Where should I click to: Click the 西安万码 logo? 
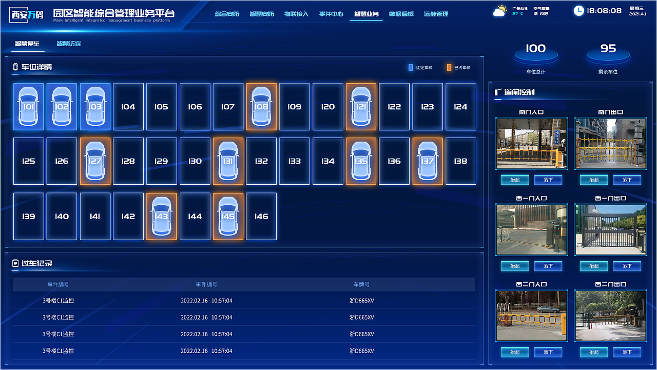click(x=28, y=14)
